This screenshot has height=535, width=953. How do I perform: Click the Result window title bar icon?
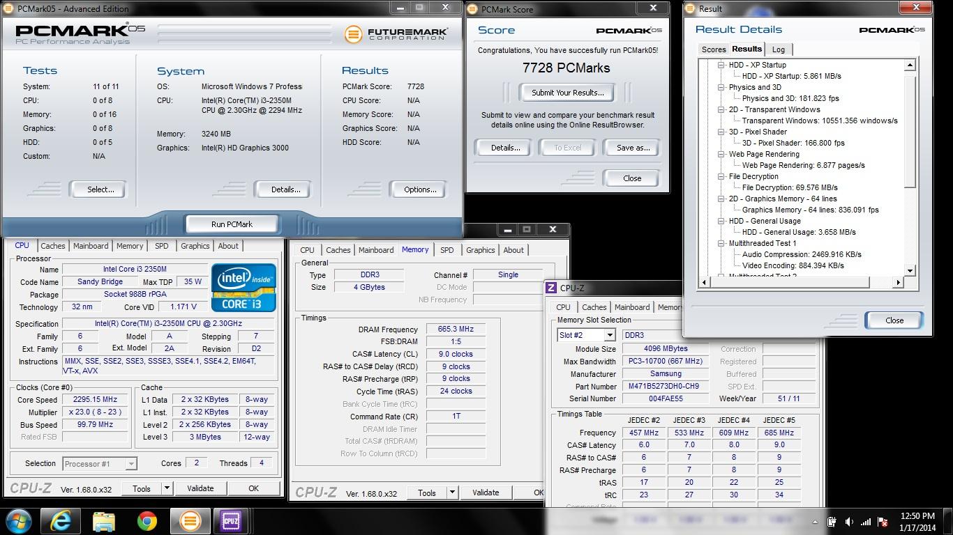[691, 9]
